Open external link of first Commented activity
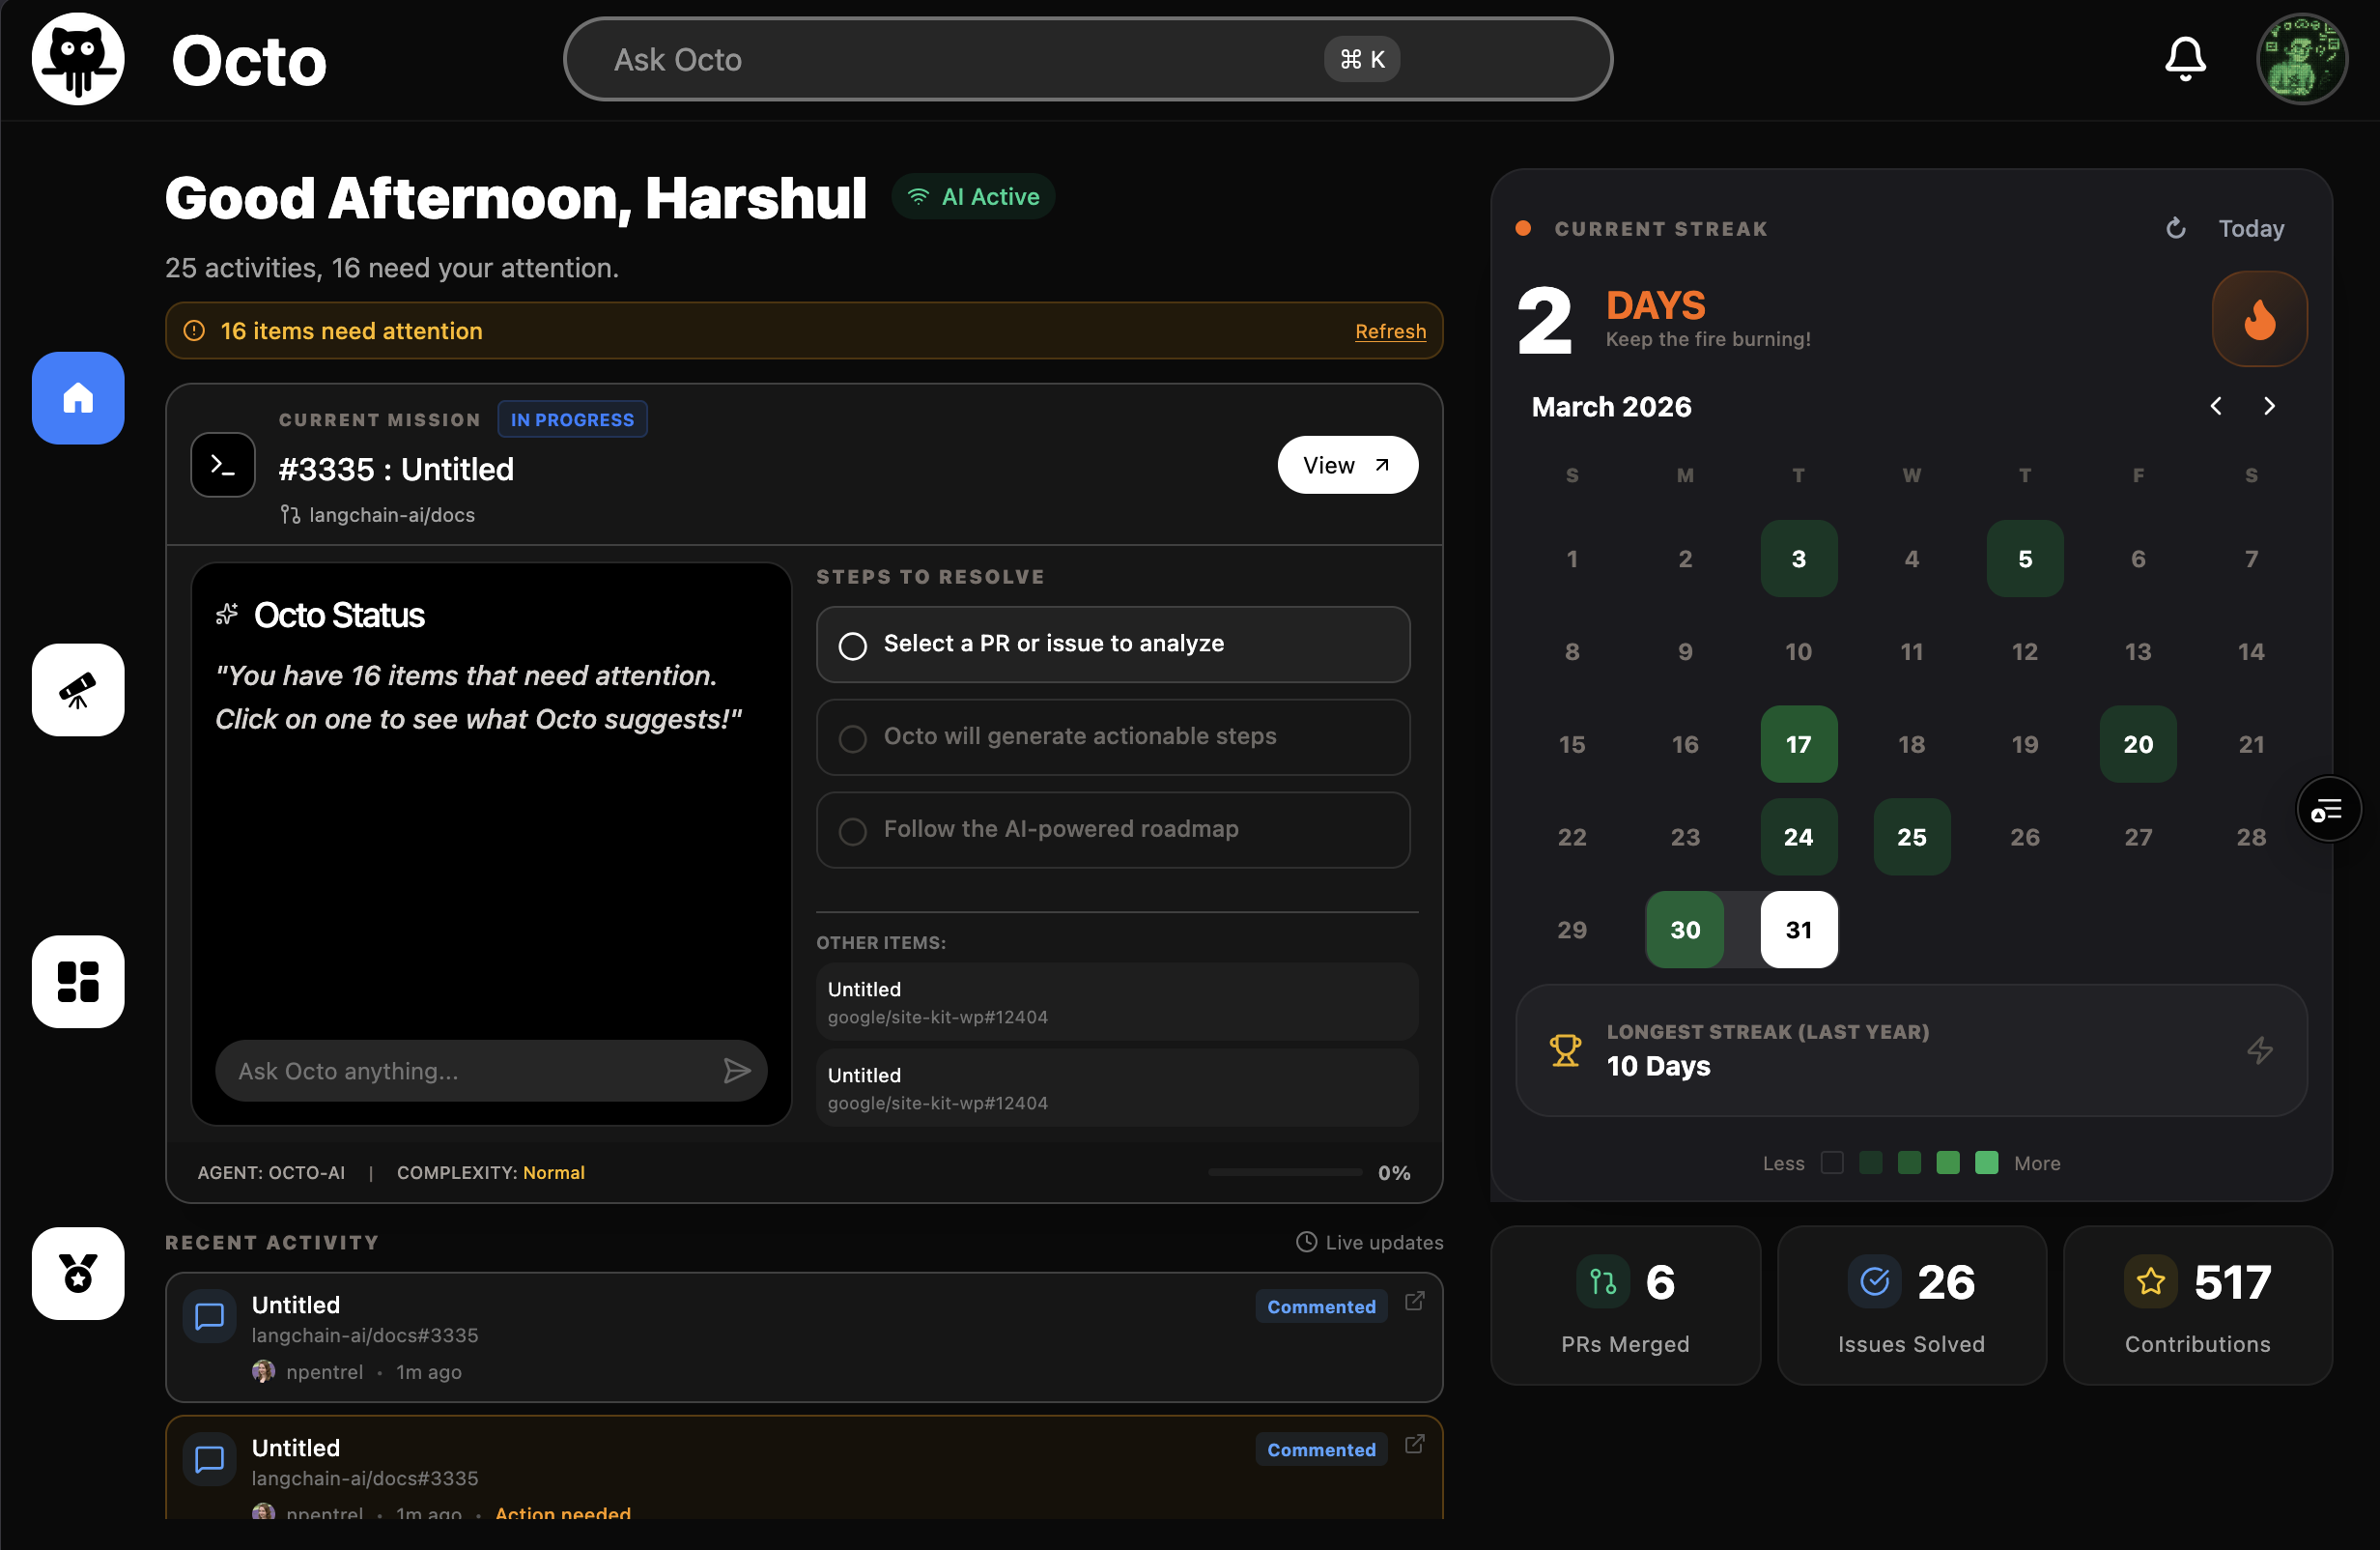This screenshot has width=2380, height=1550. [1414, 1302]
